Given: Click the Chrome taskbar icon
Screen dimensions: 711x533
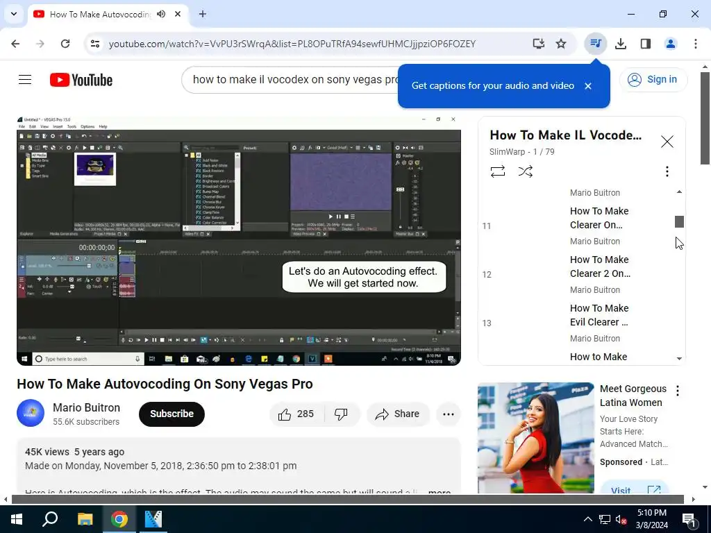Looking at the screenshot, I should (119, 519).
